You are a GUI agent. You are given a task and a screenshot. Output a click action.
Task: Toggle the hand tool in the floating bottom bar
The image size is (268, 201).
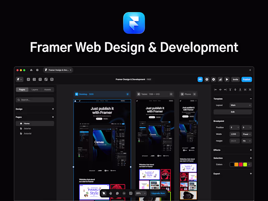coord(111,193)
